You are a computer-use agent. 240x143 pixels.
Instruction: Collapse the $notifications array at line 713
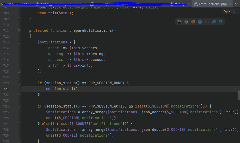(x=19, y=42)
